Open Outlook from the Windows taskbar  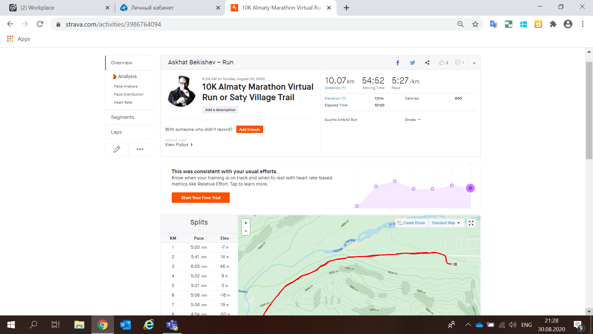(125, 325)
